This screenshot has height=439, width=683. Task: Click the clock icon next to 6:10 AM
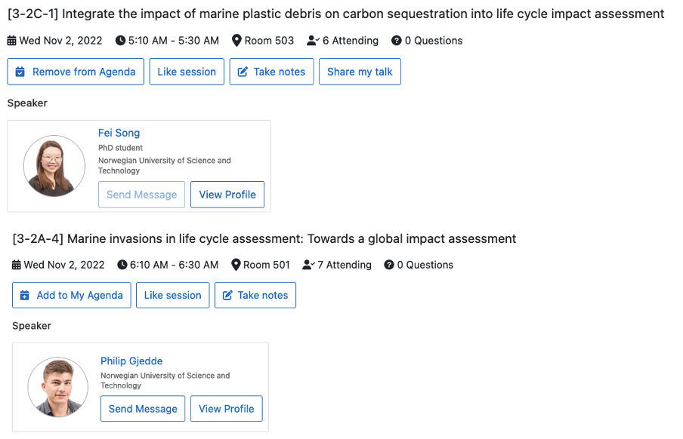(x=122, y=265)
